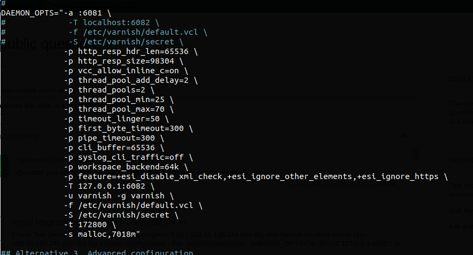Select the vcc_allow_inline_c=on line
This screenshot has width=473, height=255.
click(x=126, y=71)
